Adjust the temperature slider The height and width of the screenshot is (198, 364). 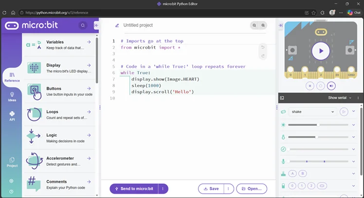(318, 137)
